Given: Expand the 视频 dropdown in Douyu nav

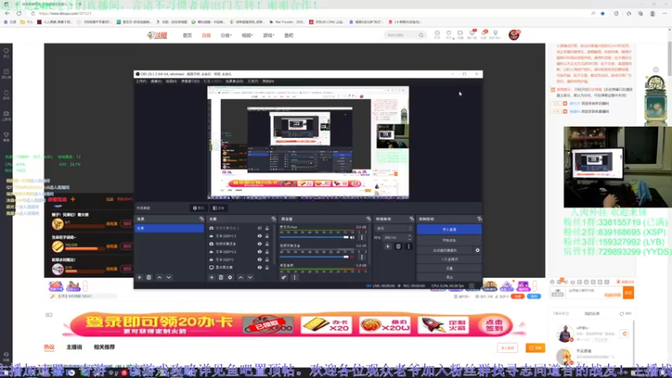Looking at the screenshot, I should (x=247, y=35).
